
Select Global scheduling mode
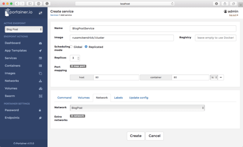point(71,47)
